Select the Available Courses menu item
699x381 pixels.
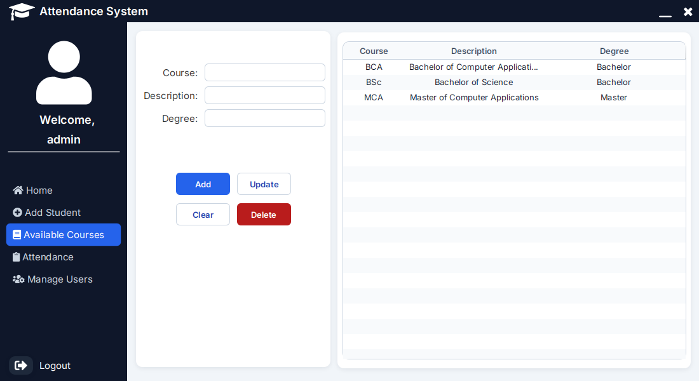point(64,235)
